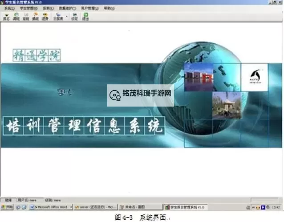Click the pavilion garden photo thumbnail
284x222 pixels.
pyautogui.click(x=227, y=106)
